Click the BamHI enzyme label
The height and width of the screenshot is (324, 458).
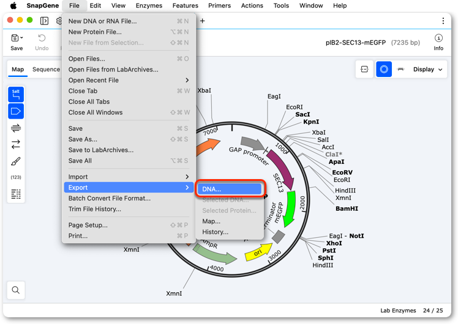(x=347, y=208)
